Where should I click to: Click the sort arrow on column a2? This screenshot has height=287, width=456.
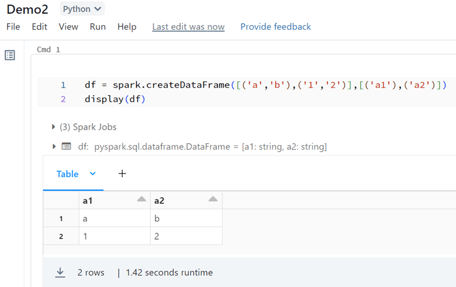pyautogui.click(x=213, y=200)
